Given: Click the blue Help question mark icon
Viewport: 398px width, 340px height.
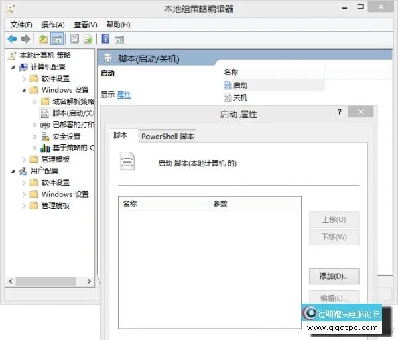Looking at the screenshot, I should coord(105,39).
